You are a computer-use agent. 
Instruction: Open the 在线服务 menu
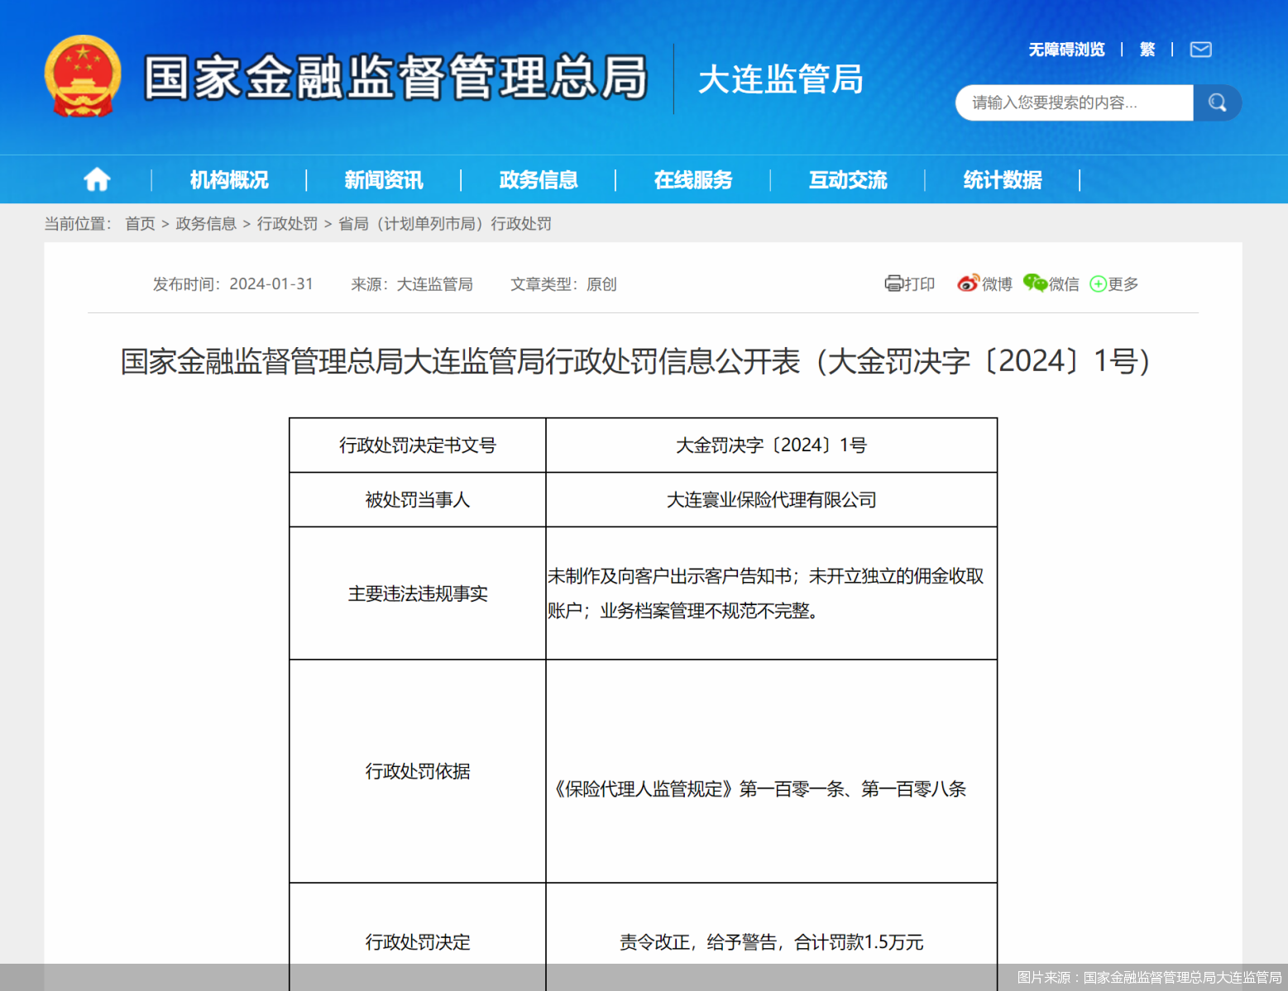click(693, 179)
